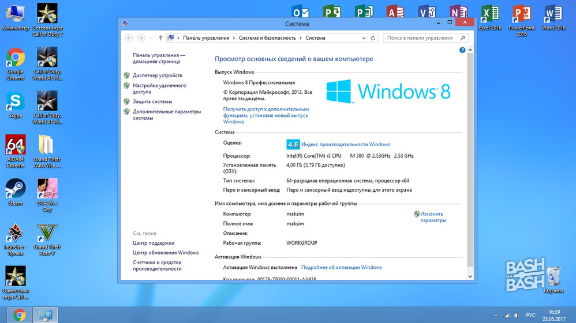The width and height of the screenshot is (576, 323).
Task: Open the network signal tray icon
Action: (x=506, y=316)
